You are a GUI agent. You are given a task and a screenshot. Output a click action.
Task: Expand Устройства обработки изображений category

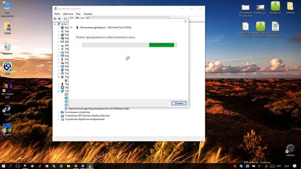click(x=58, y=119)
